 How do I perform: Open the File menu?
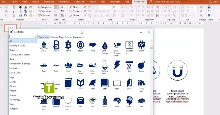coord(4,2)
